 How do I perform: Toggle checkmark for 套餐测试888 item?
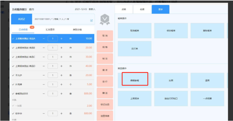13,94
